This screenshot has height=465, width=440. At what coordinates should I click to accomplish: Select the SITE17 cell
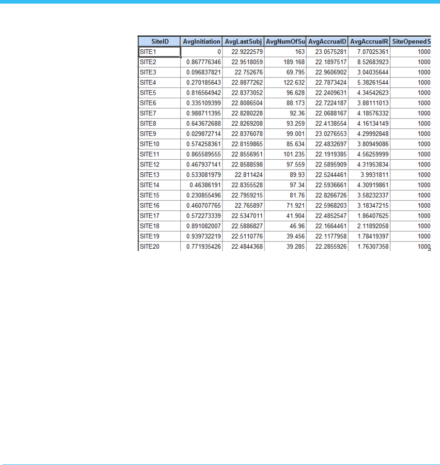(x=160, y=216)
